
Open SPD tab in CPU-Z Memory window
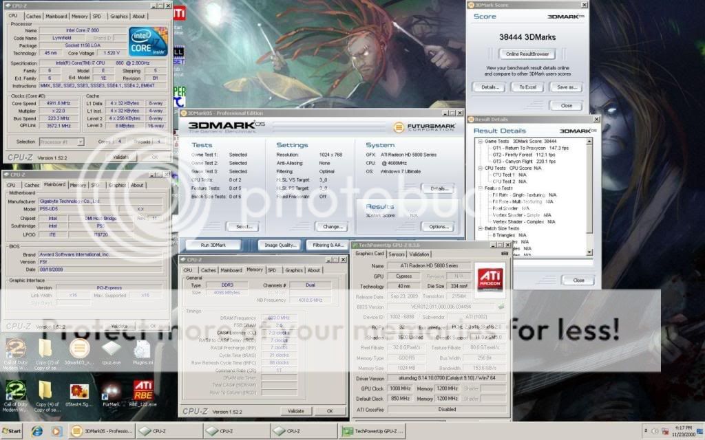click(272, 270)
